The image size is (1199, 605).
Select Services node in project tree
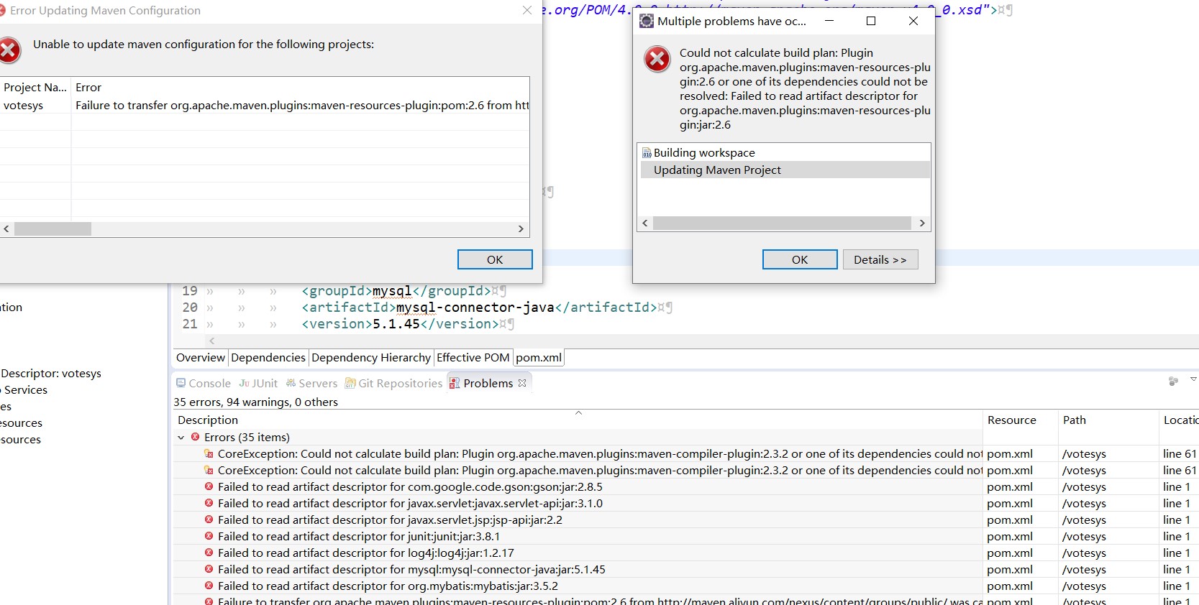click(24, 389)
